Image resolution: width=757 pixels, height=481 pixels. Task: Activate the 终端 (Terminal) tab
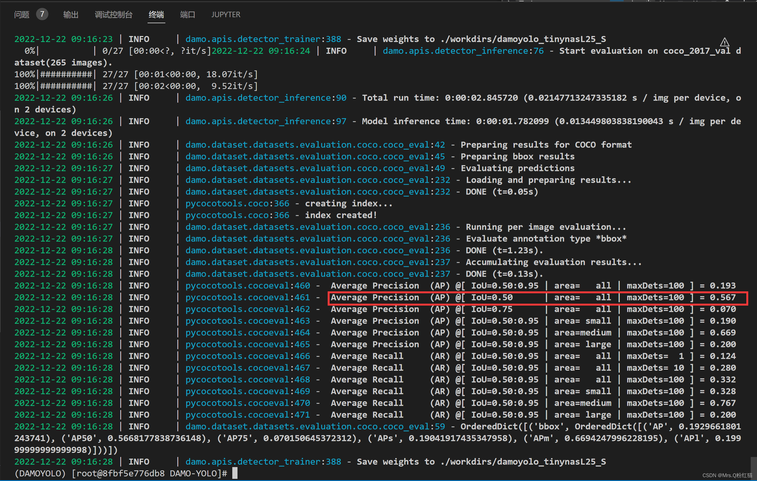pos(156,14)
